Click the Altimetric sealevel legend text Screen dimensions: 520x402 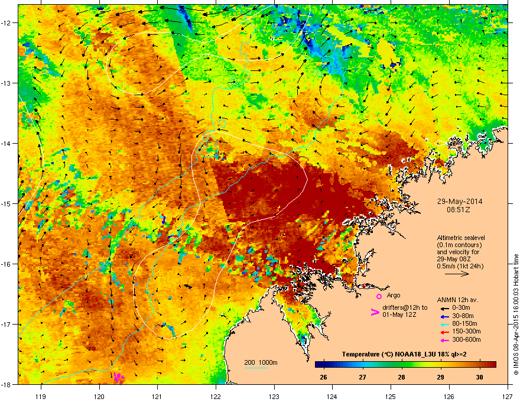(x=461, y=252)
